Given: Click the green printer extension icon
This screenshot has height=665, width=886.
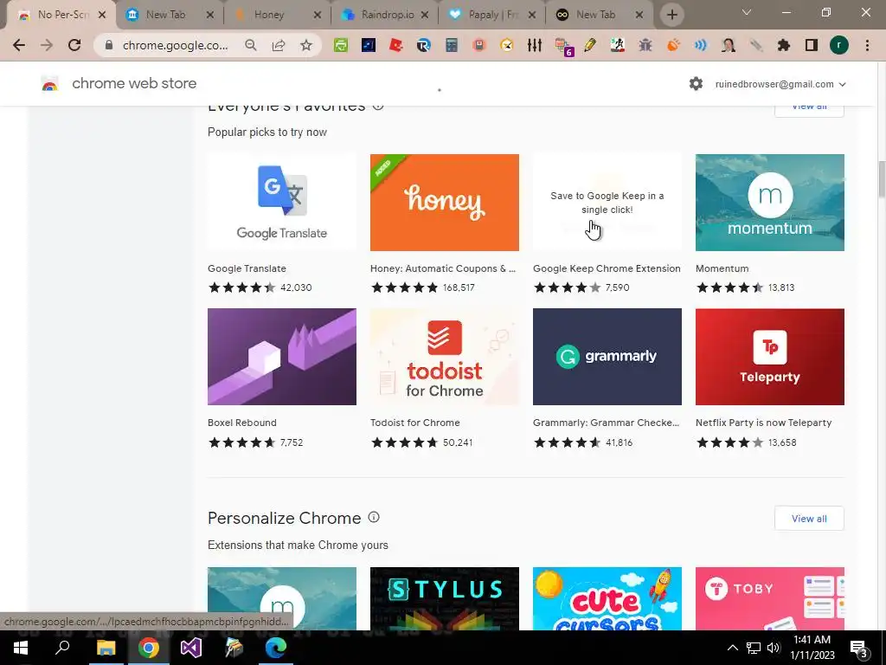Looking at the screenshot, I should click(x=341, y=45).
